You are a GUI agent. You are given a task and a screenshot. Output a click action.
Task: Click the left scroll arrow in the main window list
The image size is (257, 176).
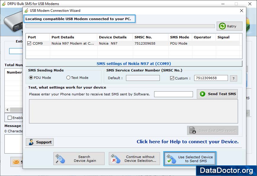pyautogui.click(x=7, y=110)
